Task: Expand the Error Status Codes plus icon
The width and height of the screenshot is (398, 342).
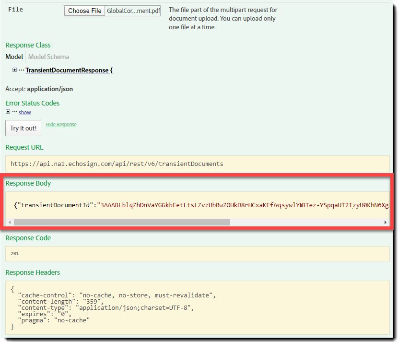Action: pos(8,112)
